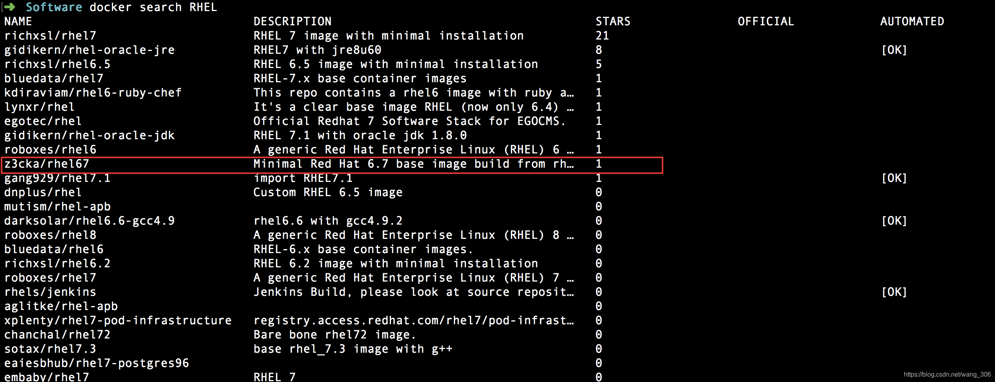
Task: Click the OFFICIAL column header
Action: tap(766, 21)
